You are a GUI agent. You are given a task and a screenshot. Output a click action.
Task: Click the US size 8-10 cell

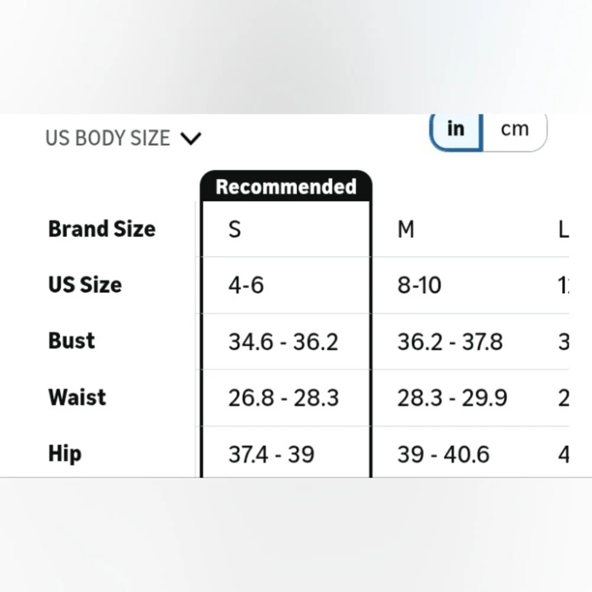click(419, 285)
